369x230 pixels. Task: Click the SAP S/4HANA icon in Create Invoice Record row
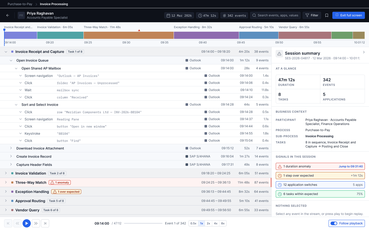[x=187, y=156]
